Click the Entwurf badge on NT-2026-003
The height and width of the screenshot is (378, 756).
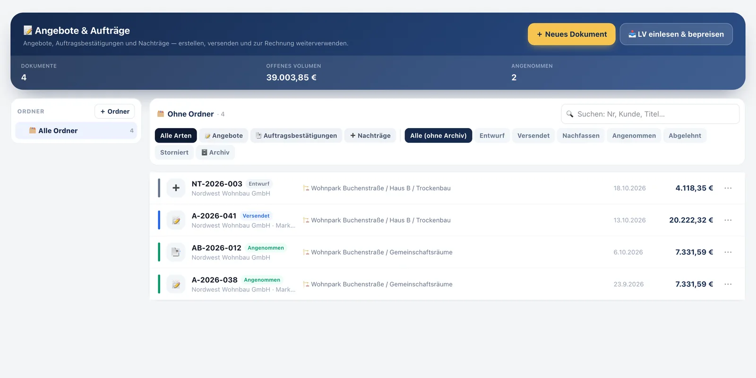(x=259, y=184)
